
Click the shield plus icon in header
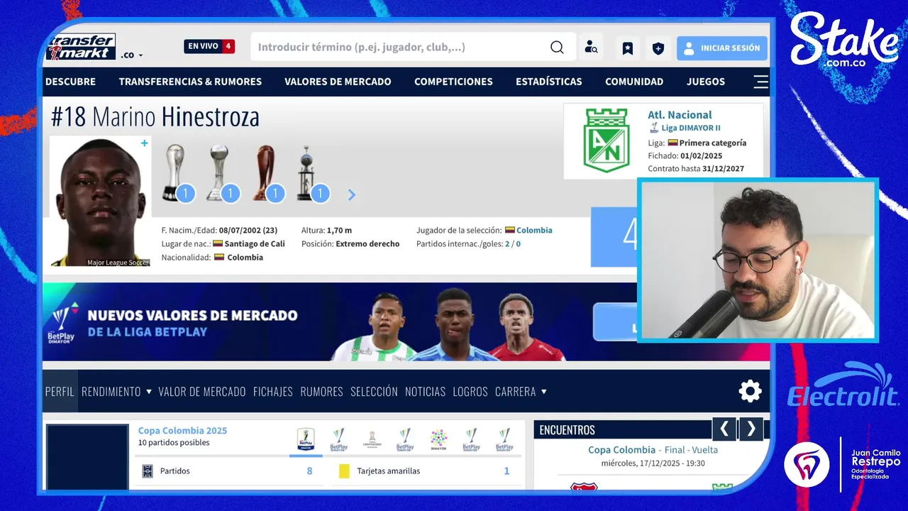coord(658,48)
